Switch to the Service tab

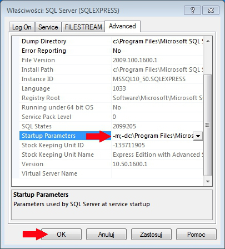coord(48,27)
